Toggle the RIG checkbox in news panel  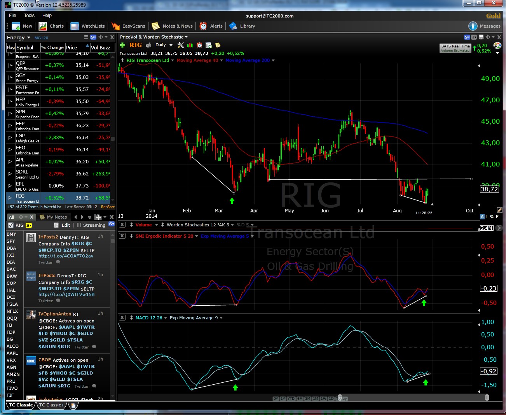coord(10,225)
